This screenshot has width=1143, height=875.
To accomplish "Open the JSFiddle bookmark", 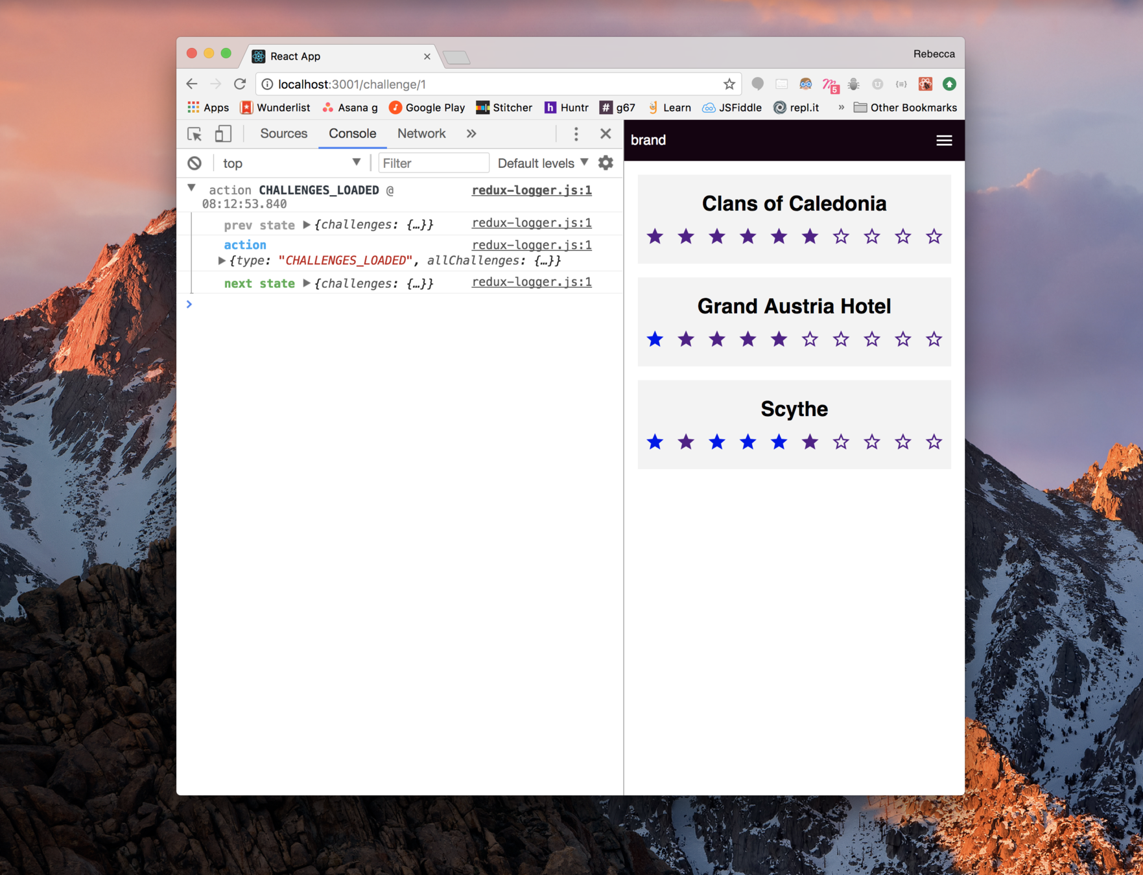I will click(733, 108).
